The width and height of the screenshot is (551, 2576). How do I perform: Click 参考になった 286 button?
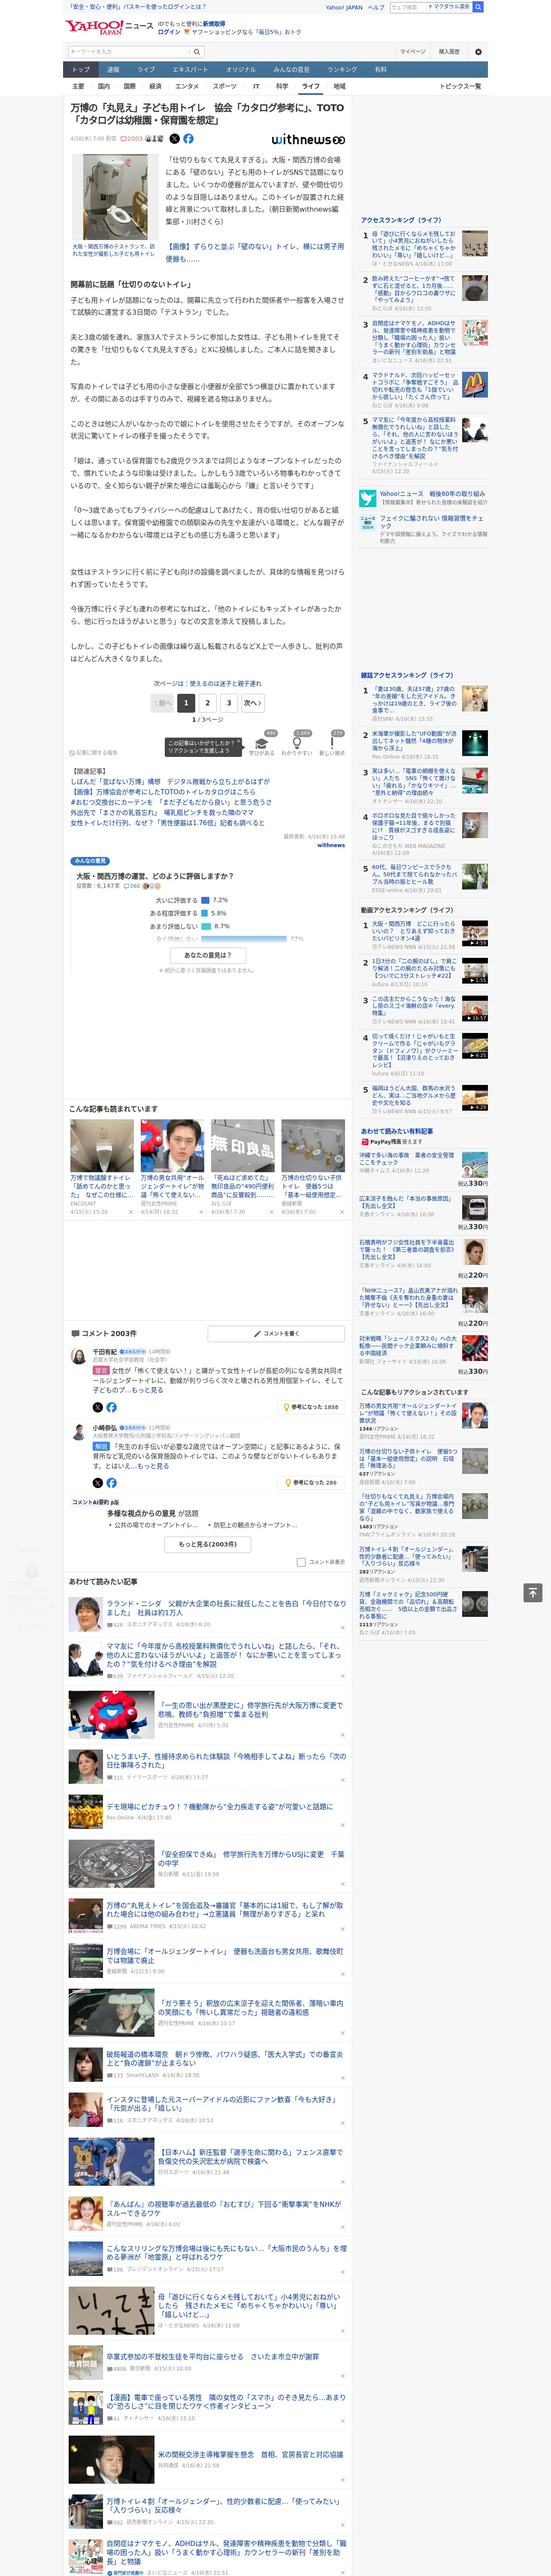tap(311, 1483)
